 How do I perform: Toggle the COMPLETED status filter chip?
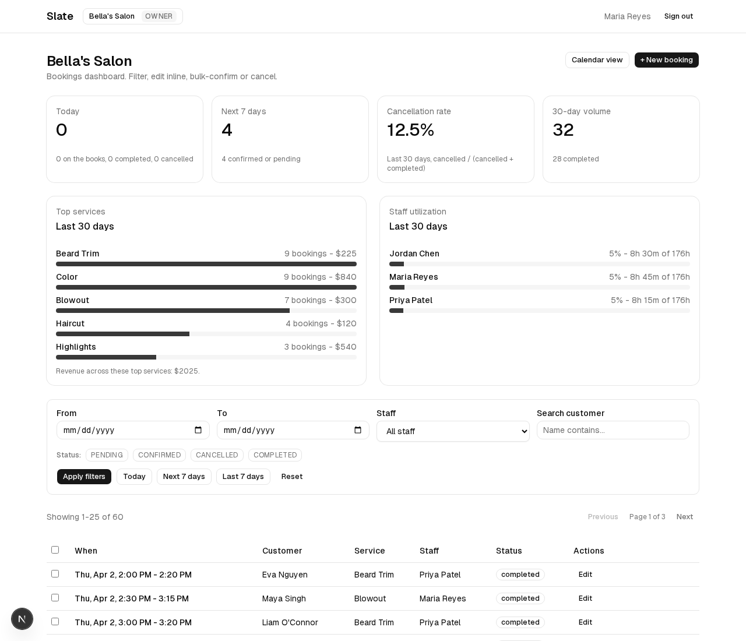[x=275, y=455]
